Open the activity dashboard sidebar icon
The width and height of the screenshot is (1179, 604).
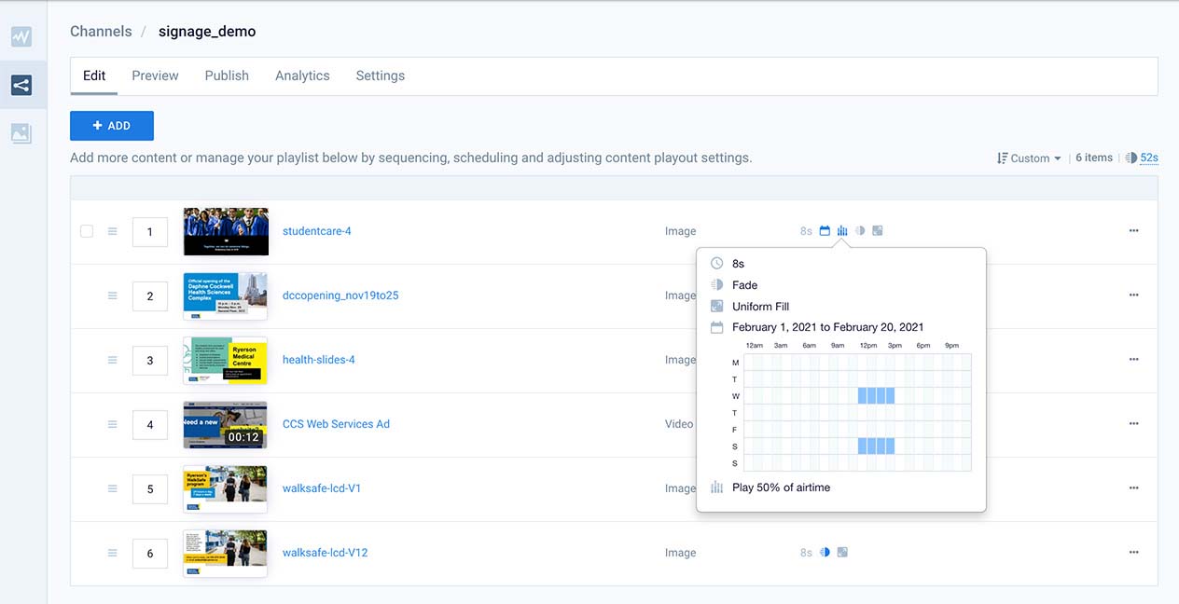[21, 37]
